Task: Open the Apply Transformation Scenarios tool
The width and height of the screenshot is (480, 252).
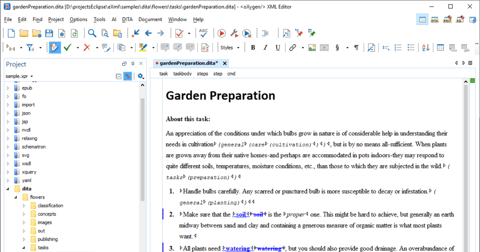Action: coord(221,33)
